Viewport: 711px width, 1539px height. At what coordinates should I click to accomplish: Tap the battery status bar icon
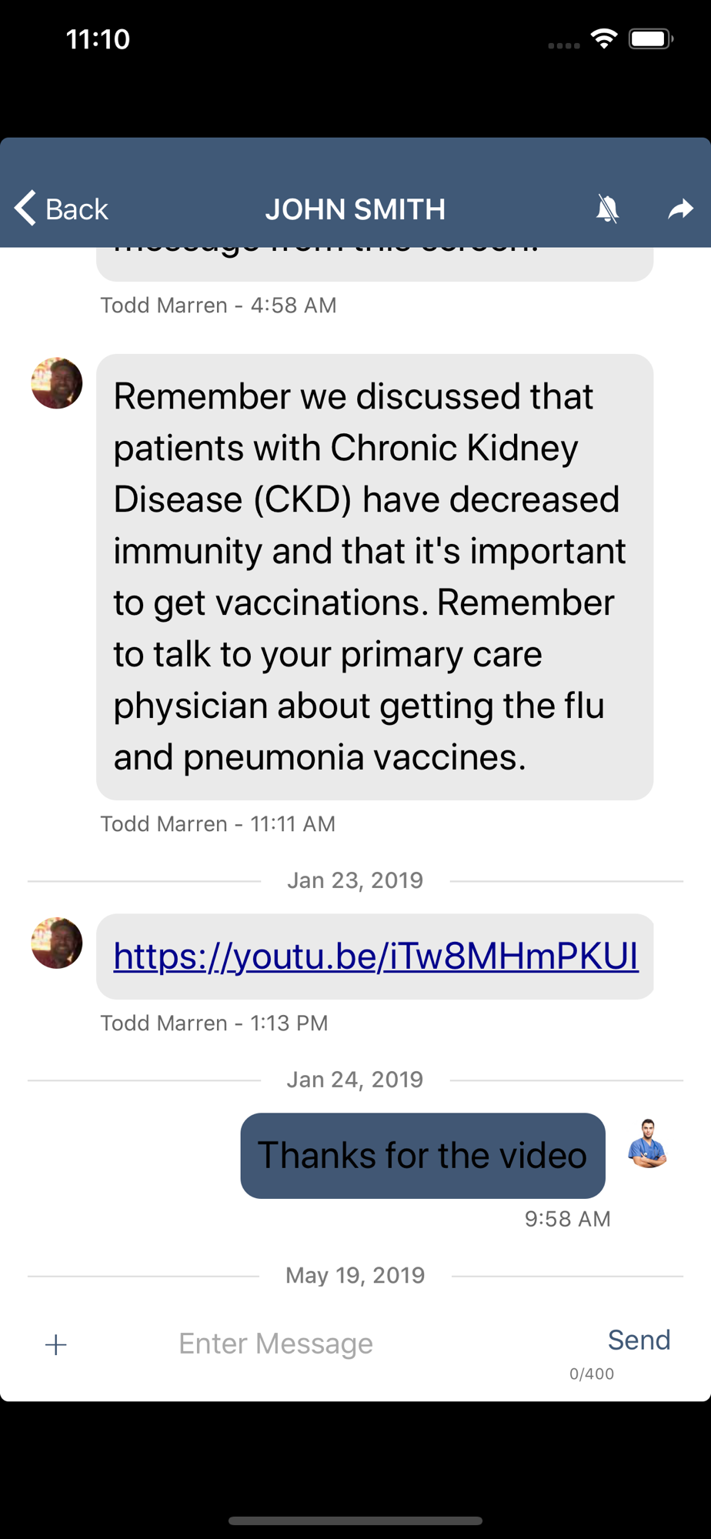651,38
